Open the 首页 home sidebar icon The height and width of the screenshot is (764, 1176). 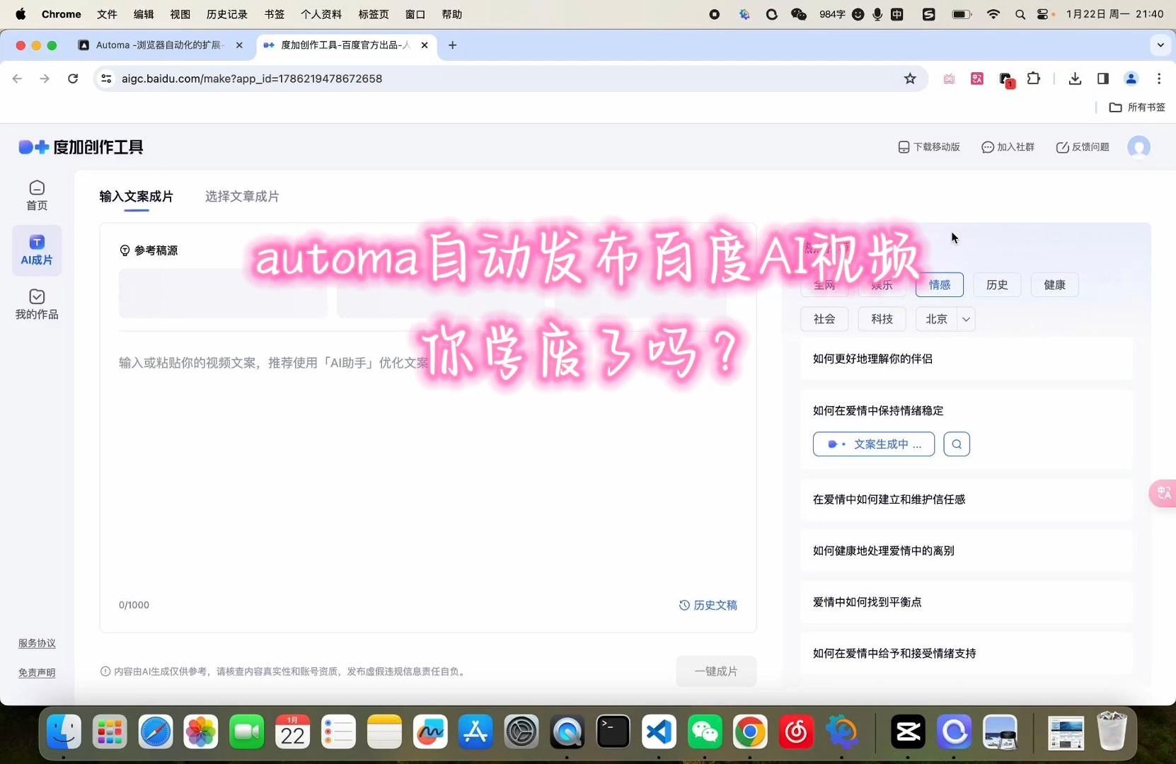pos(37,195)
